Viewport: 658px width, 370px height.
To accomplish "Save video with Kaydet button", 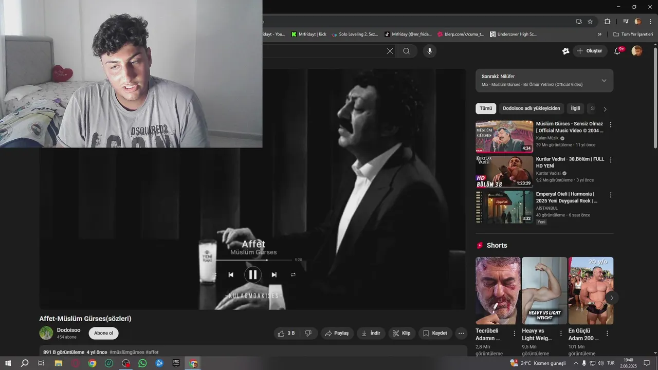I will [435, 334].
